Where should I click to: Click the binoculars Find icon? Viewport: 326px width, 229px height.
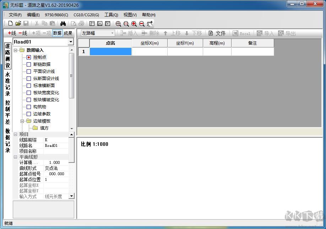pyautogui.click(x=63, y=24)
